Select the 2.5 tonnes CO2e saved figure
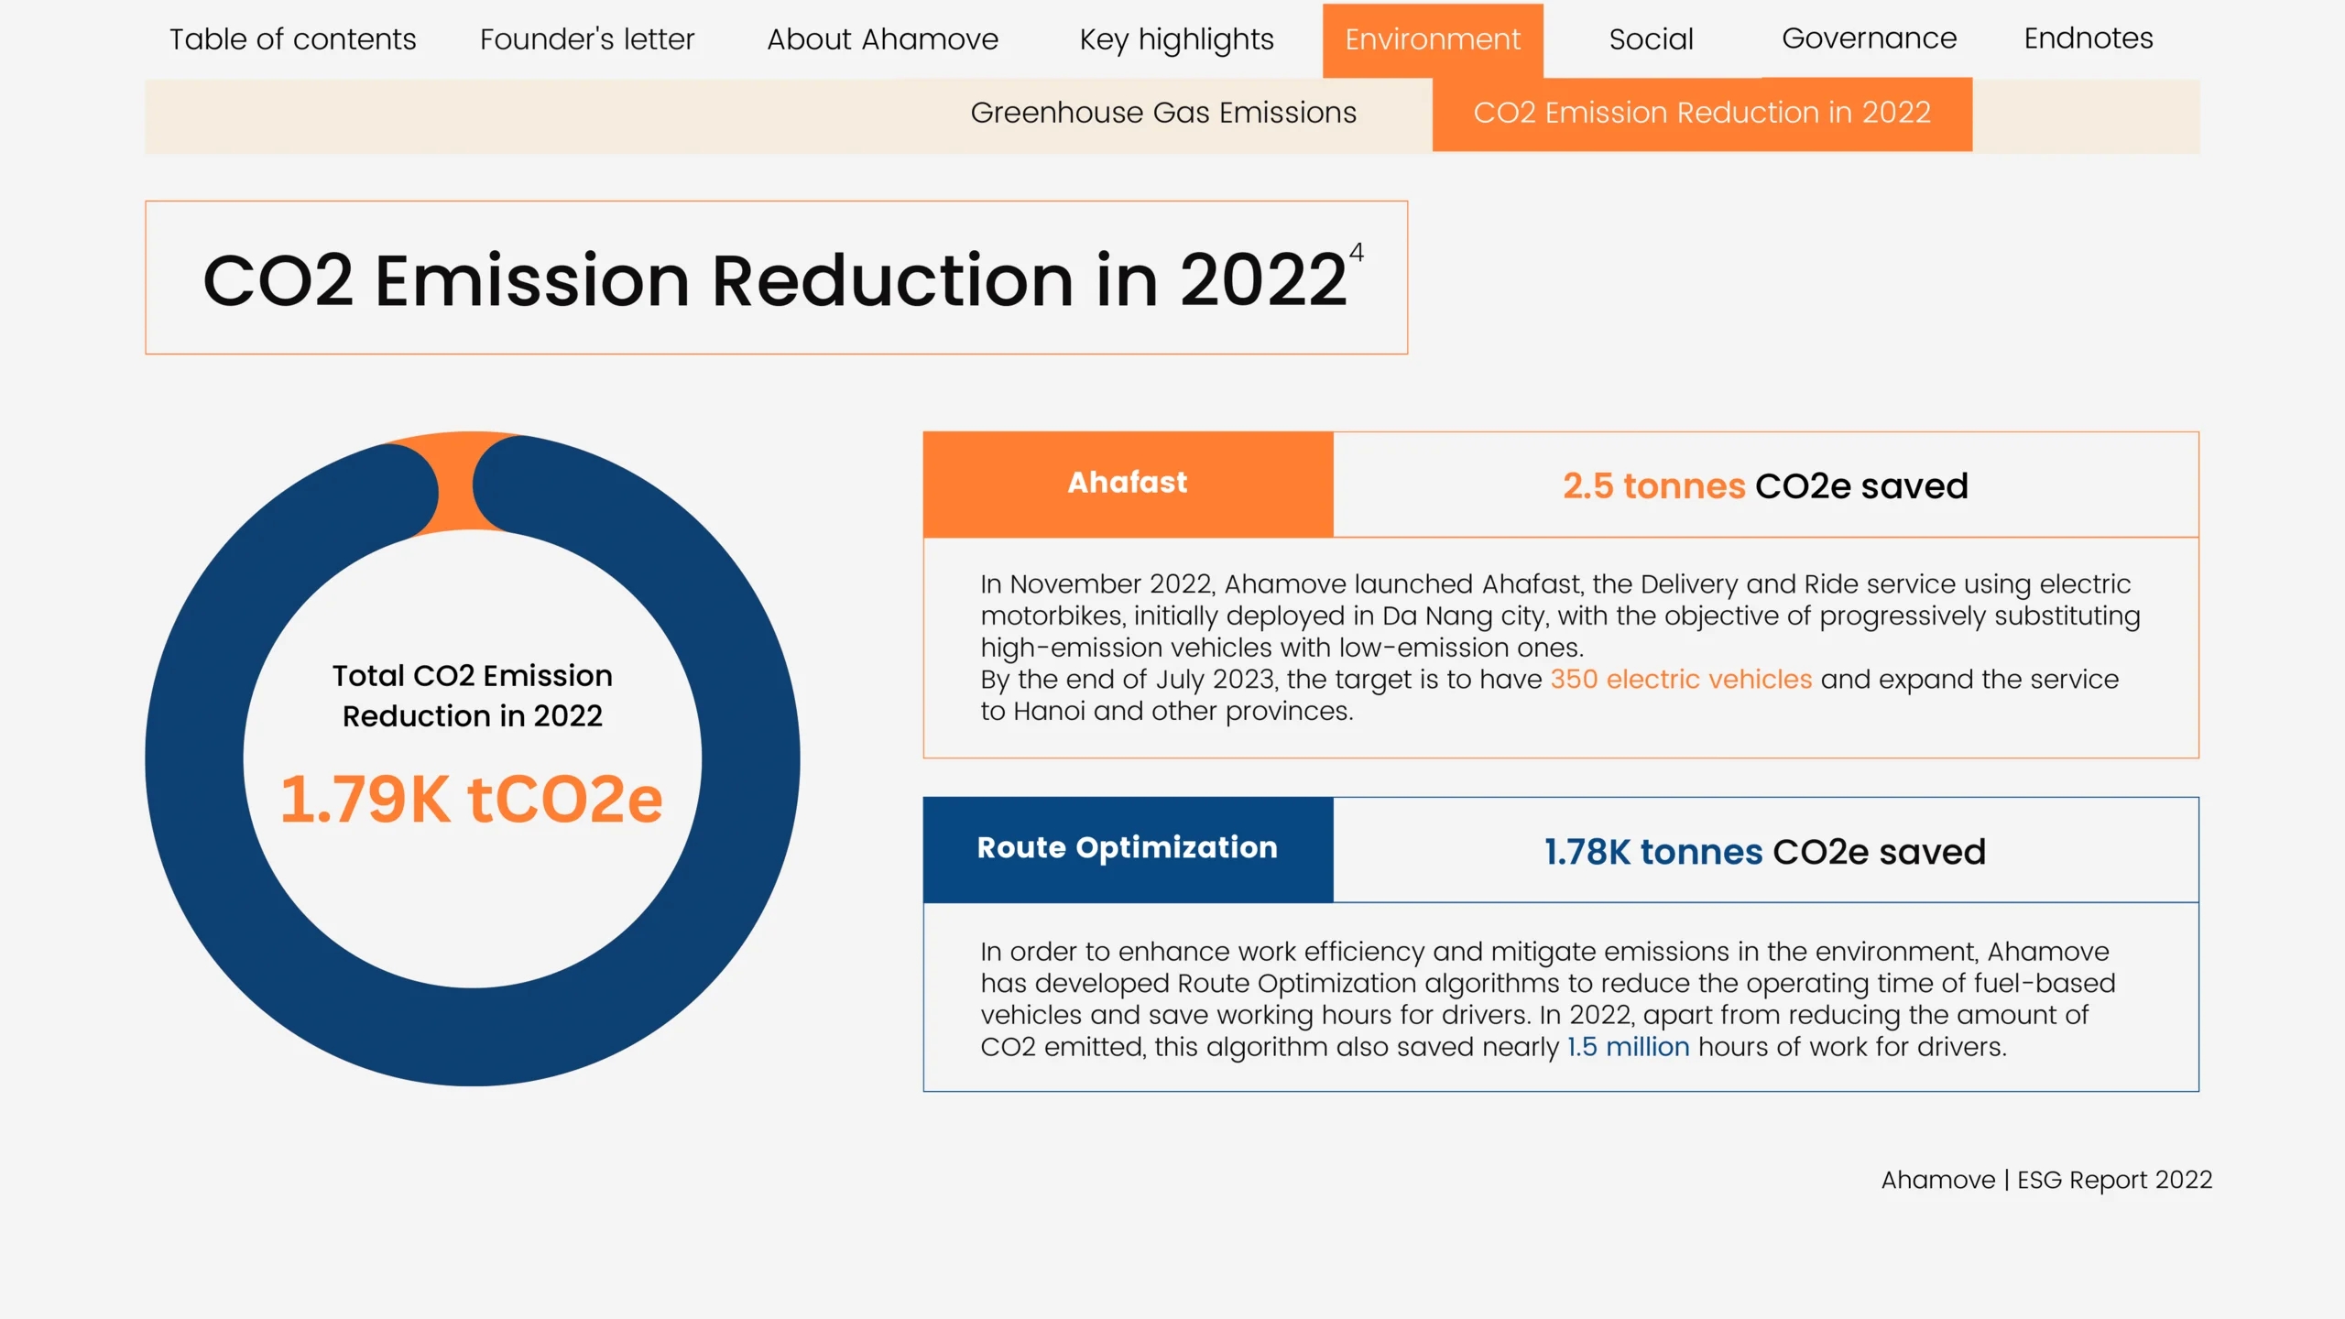 coord(1766,485)
